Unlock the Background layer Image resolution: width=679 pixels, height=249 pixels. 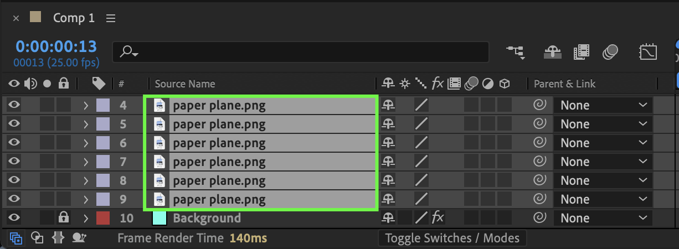click(64, 218)
